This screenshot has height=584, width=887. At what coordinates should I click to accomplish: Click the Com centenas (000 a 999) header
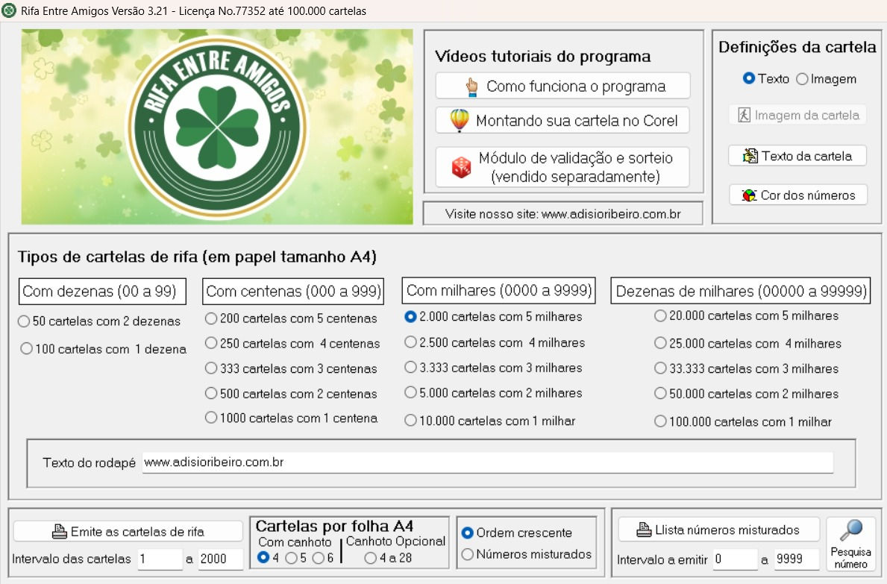click(x=293, y=291)
